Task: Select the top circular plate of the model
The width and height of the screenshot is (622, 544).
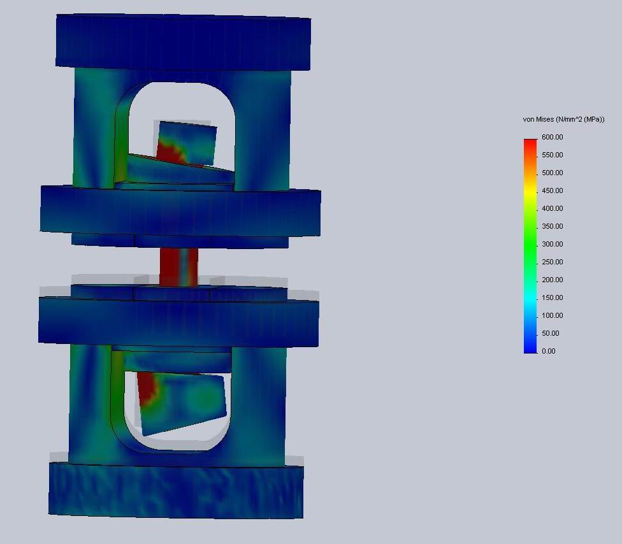Action: [x=184, y=42]
